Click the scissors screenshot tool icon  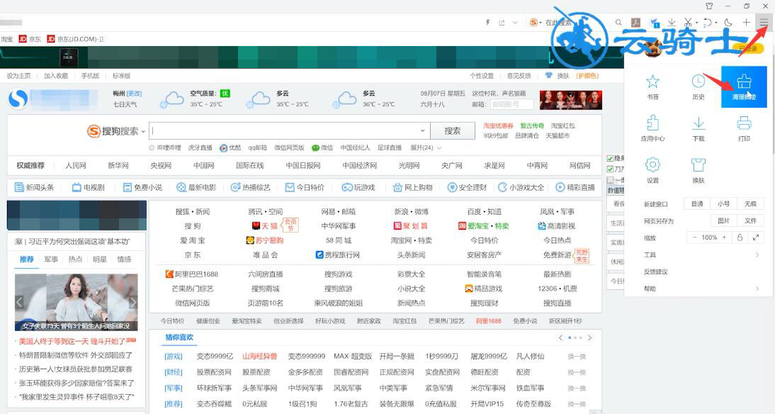[x=688, y=22]
